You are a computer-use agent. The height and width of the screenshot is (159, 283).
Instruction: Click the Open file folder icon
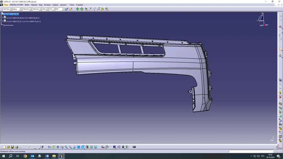click(x=8, y=147)
